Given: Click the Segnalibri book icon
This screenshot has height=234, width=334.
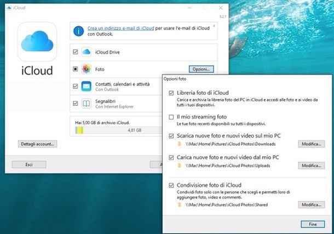Looking at the screenshot, I should (87, 104).
